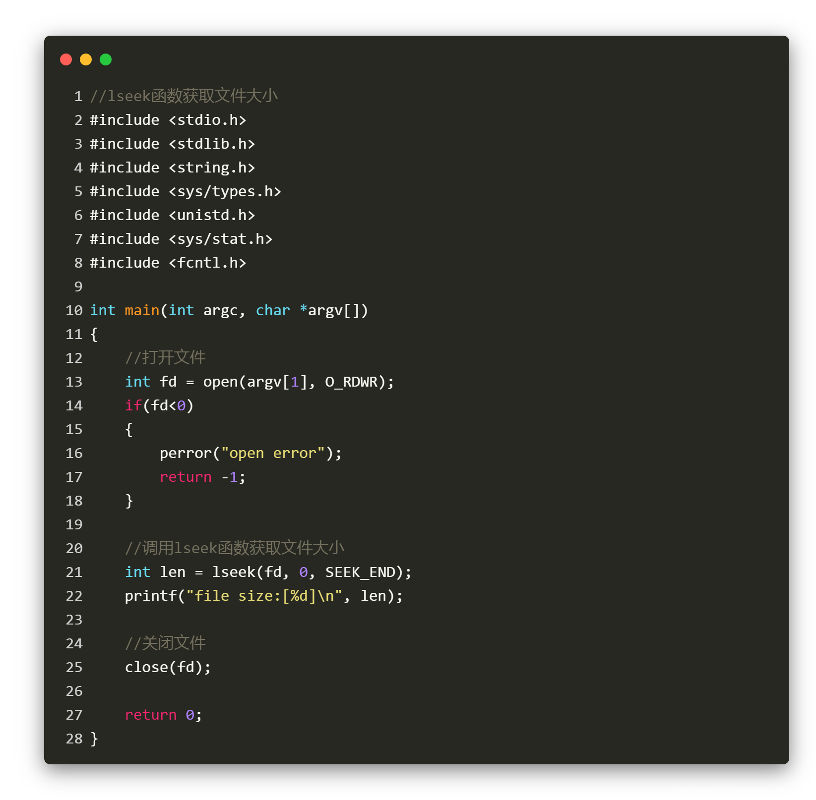Click 'SEEK_END' constant
Image resolution: width=816 pixels, height=800 pixels.
(x=360, y=572)
